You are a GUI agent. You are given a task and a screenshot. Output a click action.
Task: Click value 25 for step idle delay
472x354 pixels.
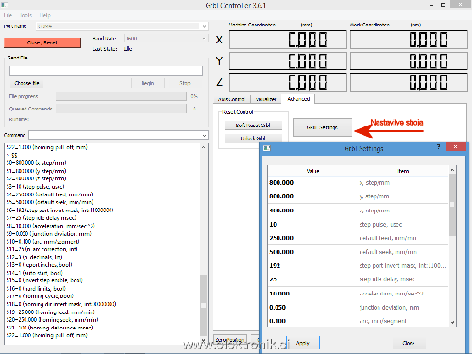[x=273, y=279]
